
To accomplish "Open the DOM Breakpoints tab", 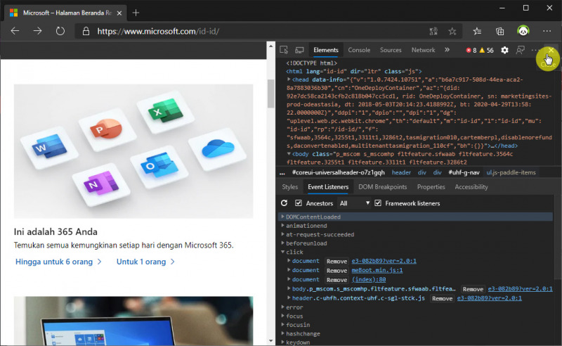I will point(382,187).
